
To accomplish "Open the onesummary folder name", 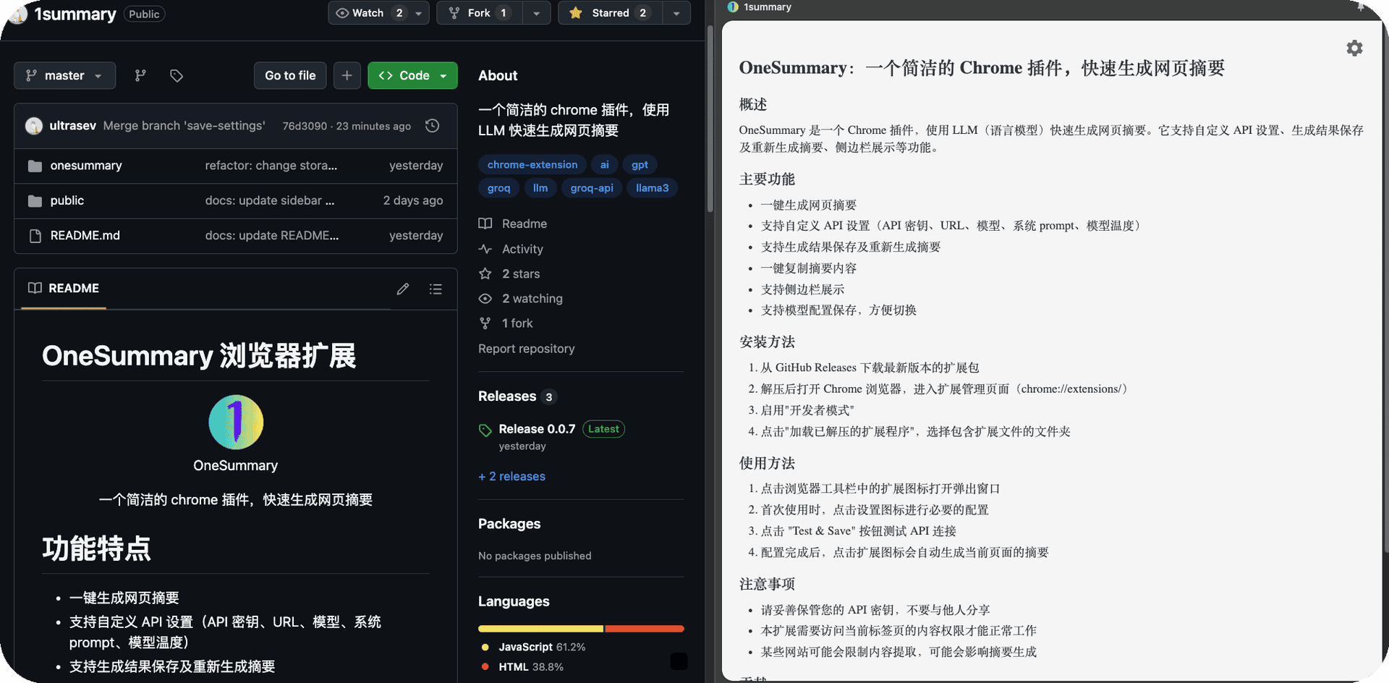I will pos(86,166).
